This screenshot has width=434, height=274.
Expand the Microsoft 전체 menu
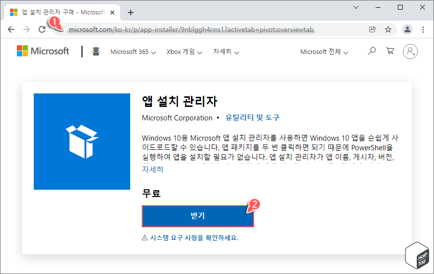[324, 52]
